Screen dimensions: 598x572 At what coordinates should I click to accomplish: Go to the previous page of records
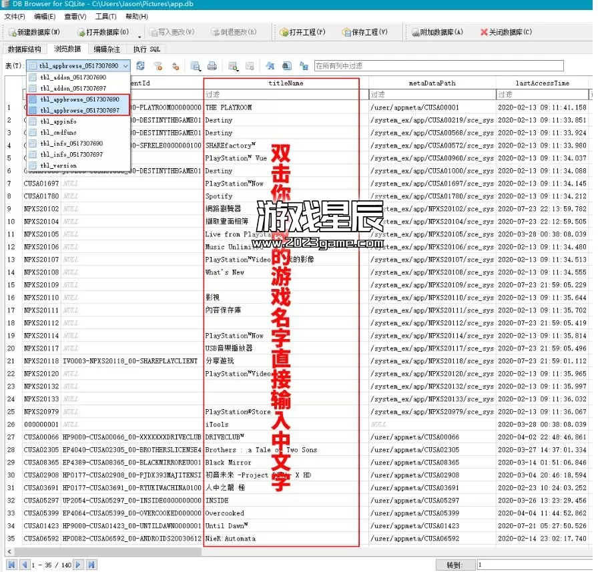coord(24,565)
